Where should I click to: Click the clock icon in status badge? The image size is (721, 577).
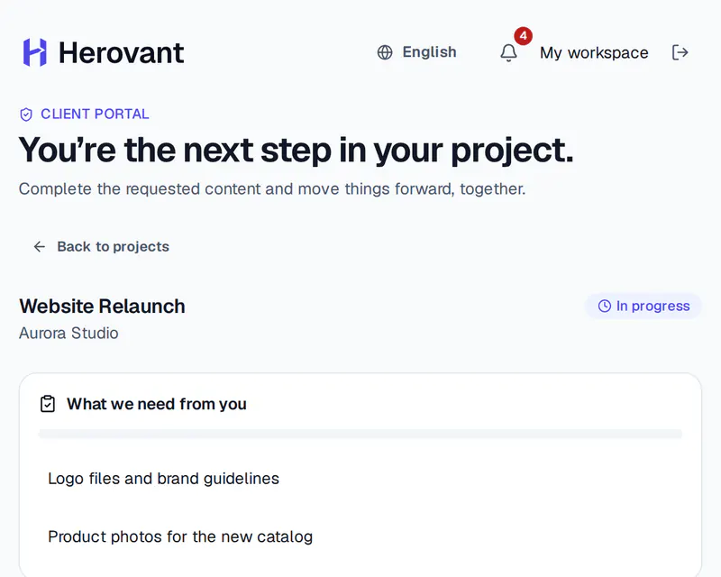604,306
